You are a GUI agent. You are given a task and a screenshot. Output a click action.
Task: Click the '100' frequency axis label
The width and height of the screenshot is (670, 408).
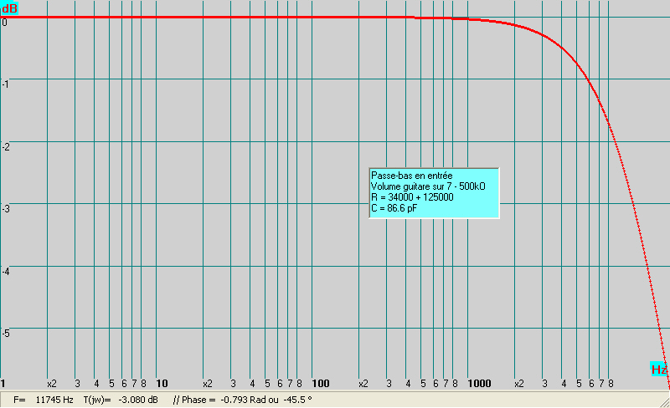pyautogui.click(x=321, y=384)
